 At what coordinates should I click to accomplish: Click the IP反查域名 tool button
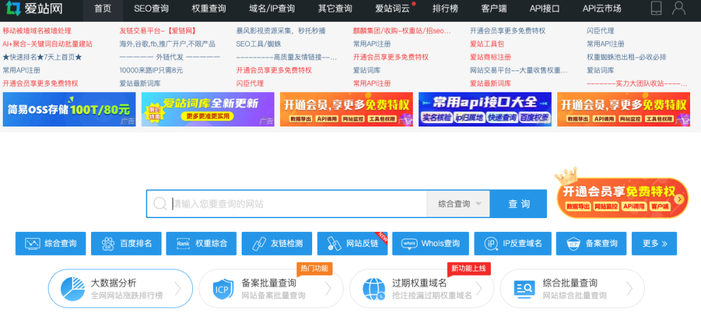[x=513, y=243]
